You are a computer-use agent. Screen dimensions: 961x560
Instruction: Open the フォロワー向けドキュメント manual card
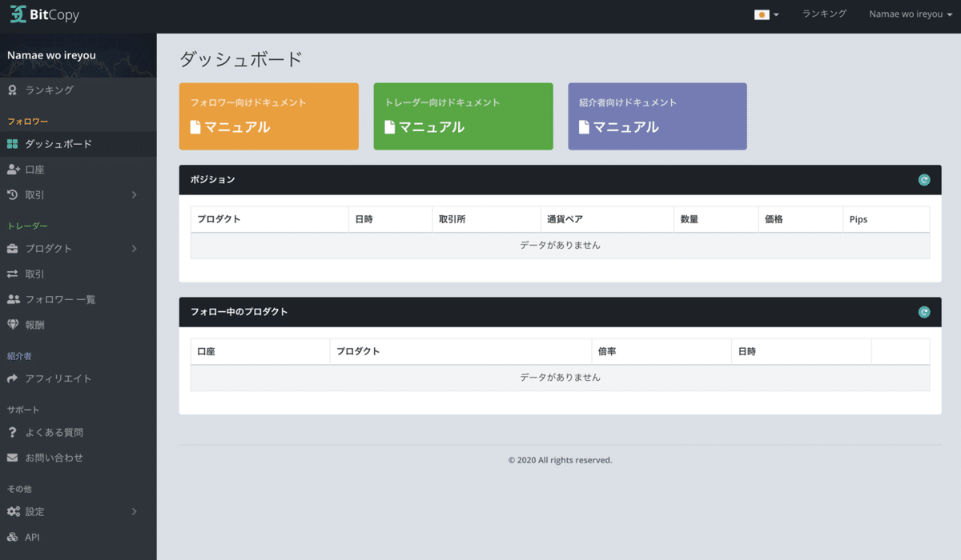click(269, 117)
